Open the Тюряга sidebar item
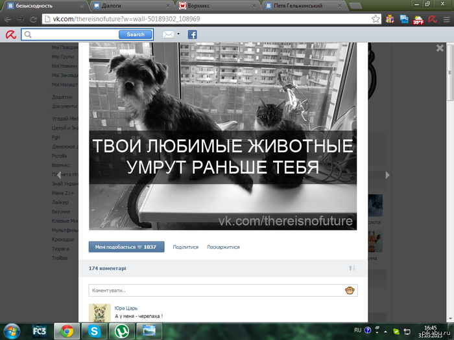 click(x=60, y=249)
